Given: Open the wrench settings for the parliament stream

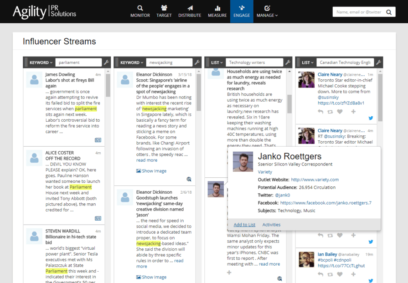Looking at the screenshot, I should point(106,62).
